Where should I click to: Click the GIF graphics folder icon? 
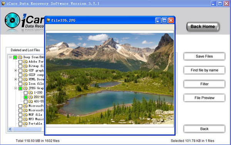[x=25, y=70]
